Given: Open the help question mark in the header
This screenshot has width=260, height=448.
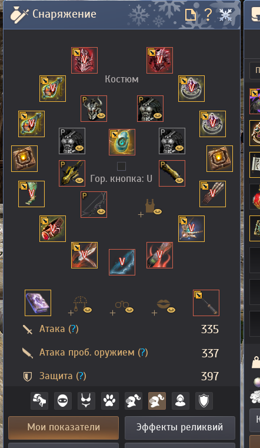Looking at the screenshot, I should tap(208, 14).
